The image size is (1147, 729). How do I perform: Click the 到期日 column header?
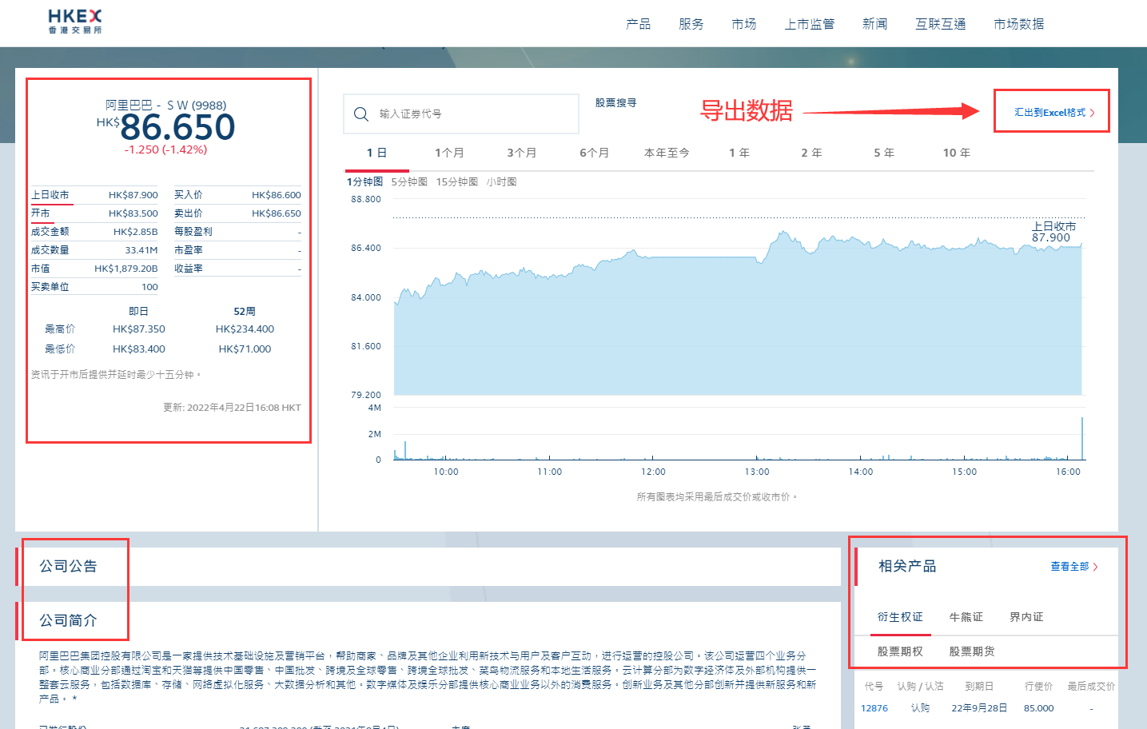pos(979,686)
